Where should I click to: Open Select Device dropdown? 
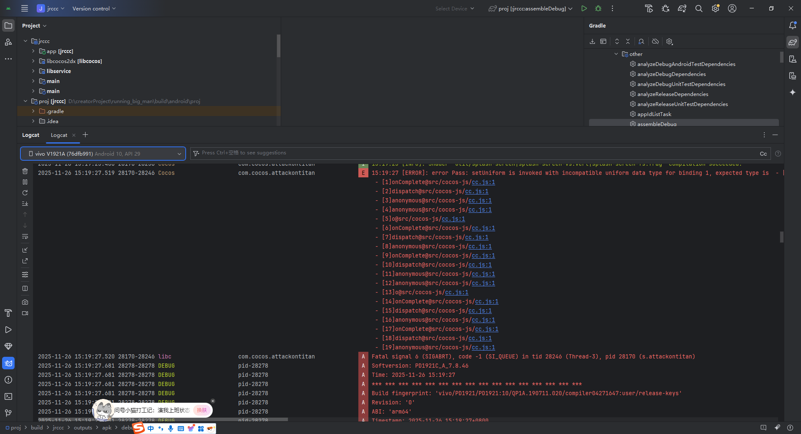pos(455,8)
